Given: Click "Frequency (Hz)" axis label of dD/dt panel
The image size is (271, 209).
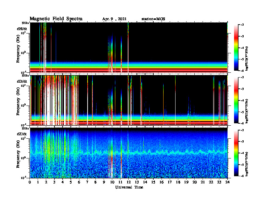Looking at the screenshot, I should [x=18, y=101].
